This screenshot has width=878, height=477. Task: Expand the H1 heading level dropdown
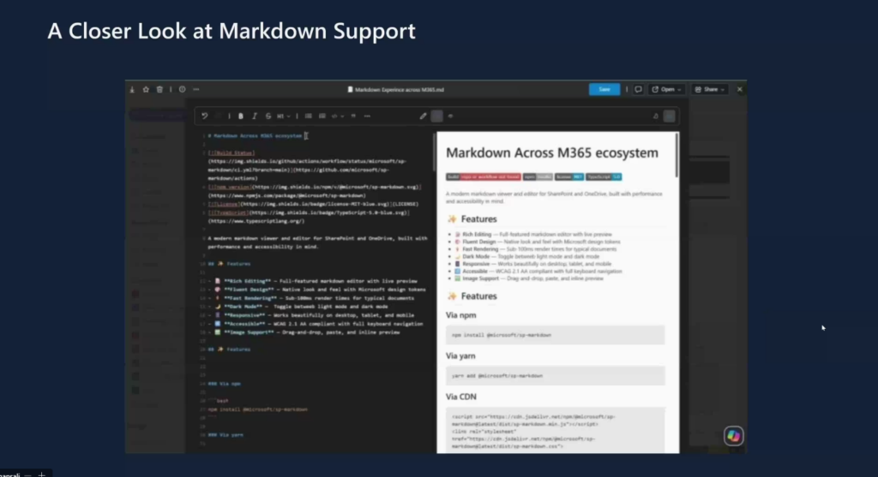[x=283, y=116]
